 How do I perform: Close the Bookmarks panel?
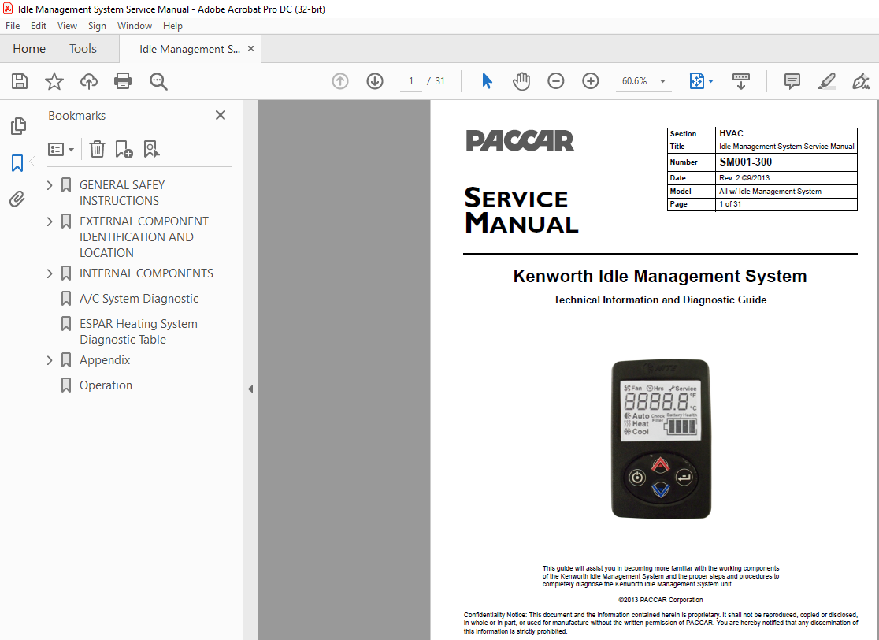click(x=221, y=115)
